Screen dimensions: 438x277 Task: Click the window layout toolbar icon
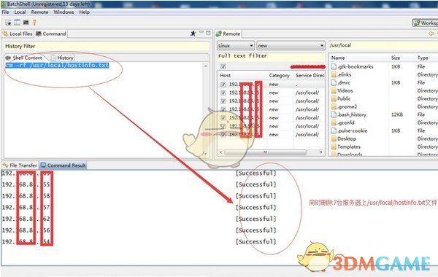[x=18, y=23]
